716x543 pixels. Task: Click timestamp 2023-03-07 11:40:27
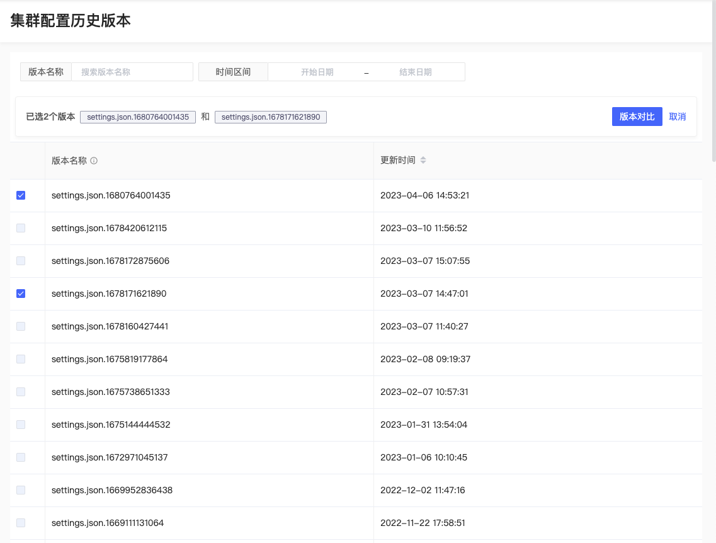424,326
